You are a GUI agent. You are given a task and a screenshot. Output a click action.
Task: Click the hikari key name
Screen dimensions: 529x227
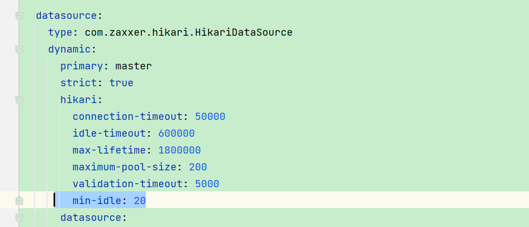coord(79,100)
